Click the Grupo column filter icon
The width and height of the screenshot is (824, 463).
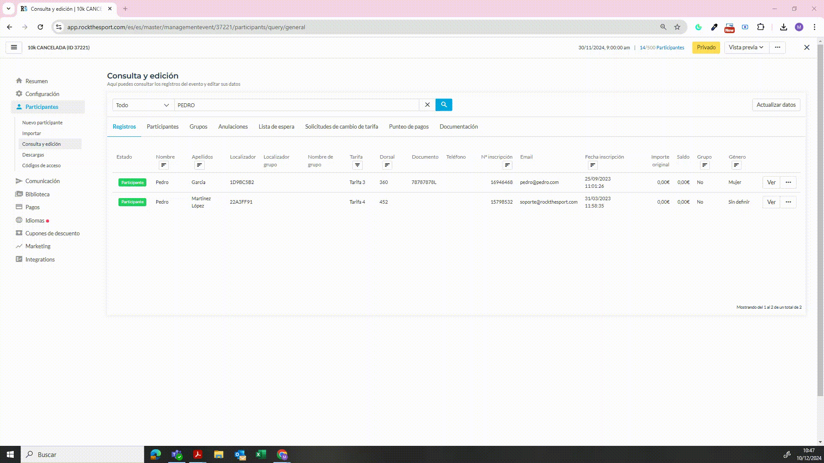click(705, 165)
